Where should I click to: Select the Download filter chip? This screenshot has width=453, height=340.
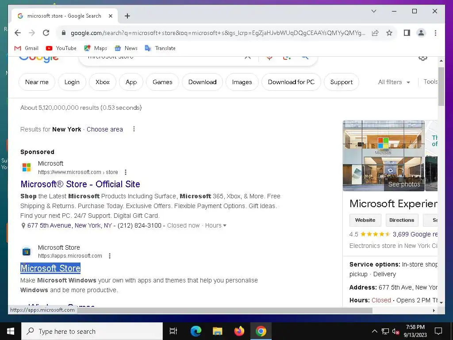[x=202, y=82]
